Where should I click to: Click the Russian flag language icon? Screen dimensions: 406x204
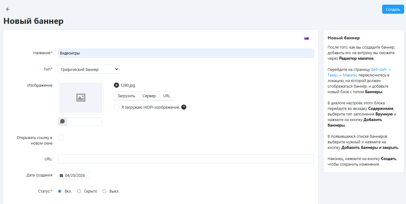pos(306,38)
